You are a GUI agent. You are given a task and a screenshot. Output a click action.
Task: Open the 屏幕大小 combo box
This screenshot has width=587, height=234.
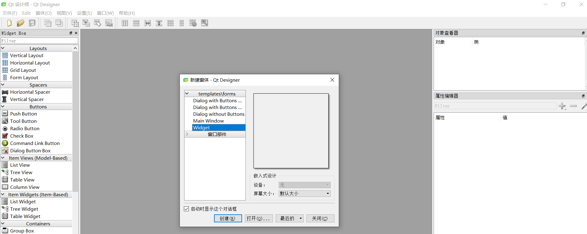coord(305,193)
